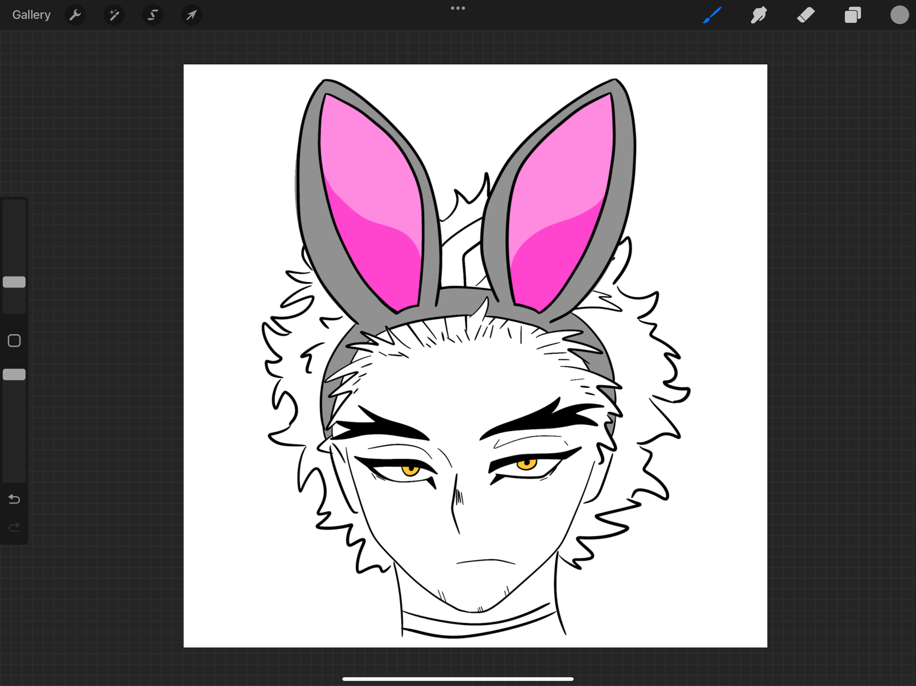The image size is (916, 686).
Task: Tap the square modify button in sidebar
Action: point(14,340)
